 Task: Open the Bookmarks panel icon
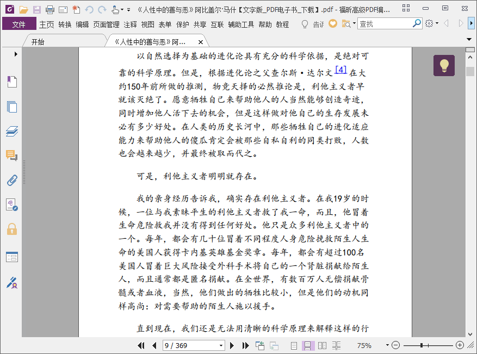pyautogui.click(x=12, y=82)
